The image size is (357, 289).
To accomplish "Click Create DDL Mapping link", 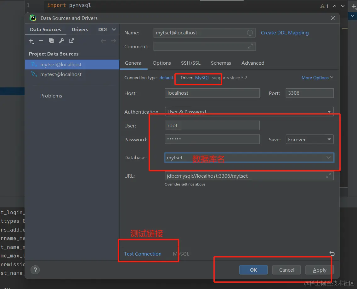I will tap(285, 33).
